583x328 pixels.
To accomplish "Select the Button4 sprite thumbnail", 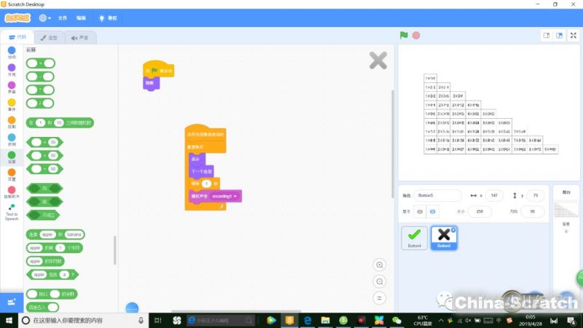I will [415, 237].
